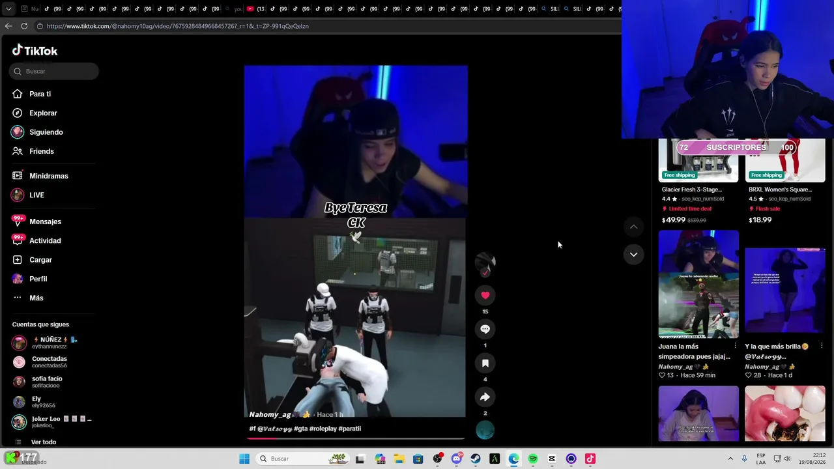Open Microsoft Store from the taskbar

[418, 459]
